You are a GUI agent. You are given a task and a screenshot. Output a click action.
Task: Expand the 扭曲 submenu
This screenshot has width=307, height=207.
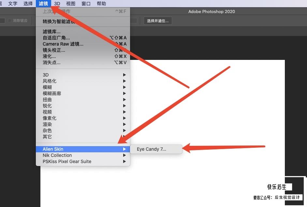83,100
